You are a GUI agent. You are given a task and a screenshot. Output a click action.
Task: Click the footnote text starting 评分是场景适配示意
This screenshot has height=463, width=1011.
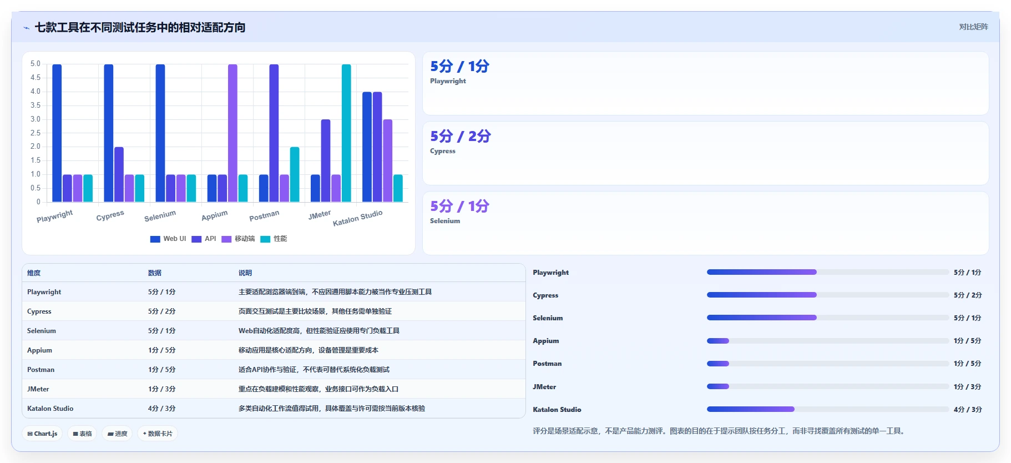720,431
